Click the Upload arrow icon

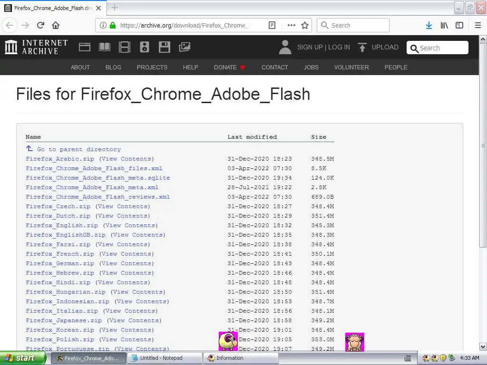click(x=362, y=47)
